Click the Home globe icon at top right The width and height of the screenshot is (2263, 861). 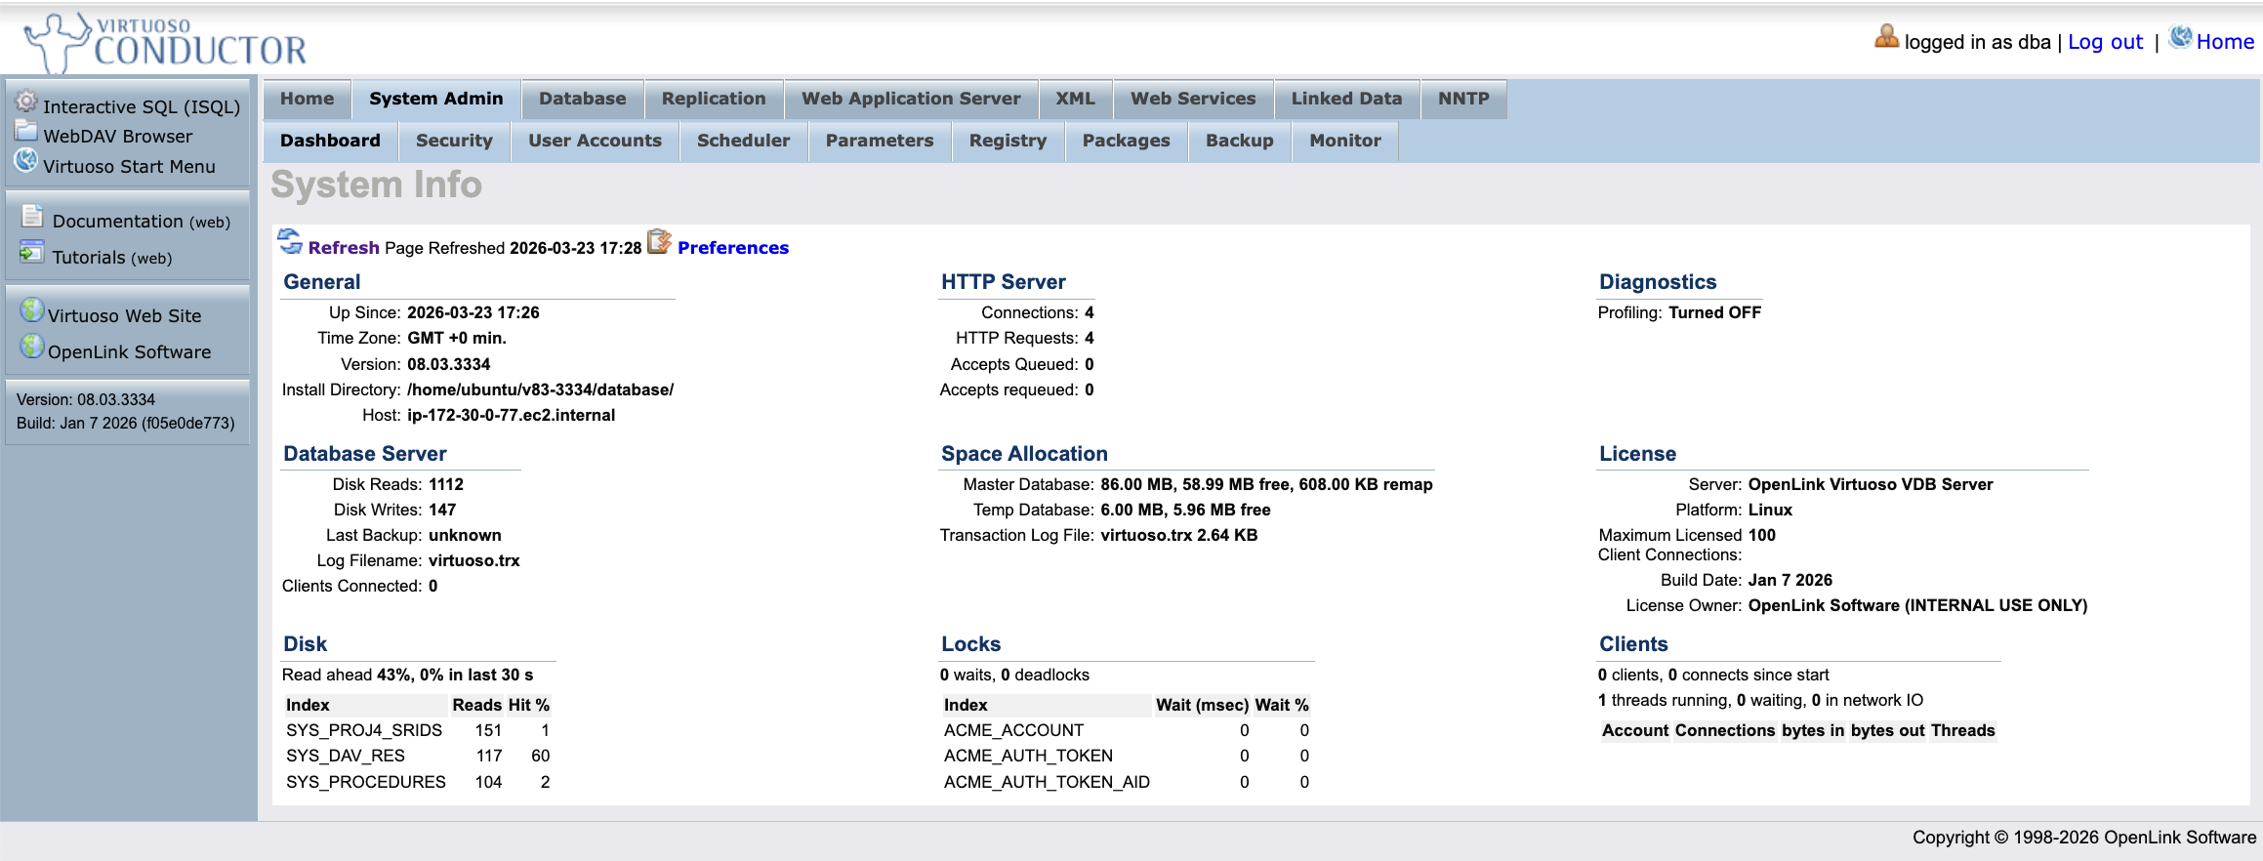pyautogui.click(x=2180, y=37)
